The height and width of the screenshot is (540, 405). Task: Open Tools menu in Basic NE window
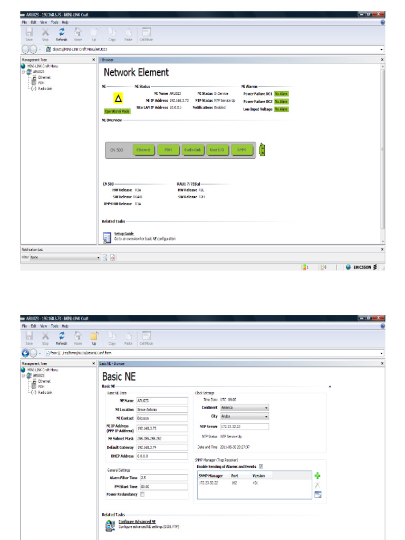54,326
